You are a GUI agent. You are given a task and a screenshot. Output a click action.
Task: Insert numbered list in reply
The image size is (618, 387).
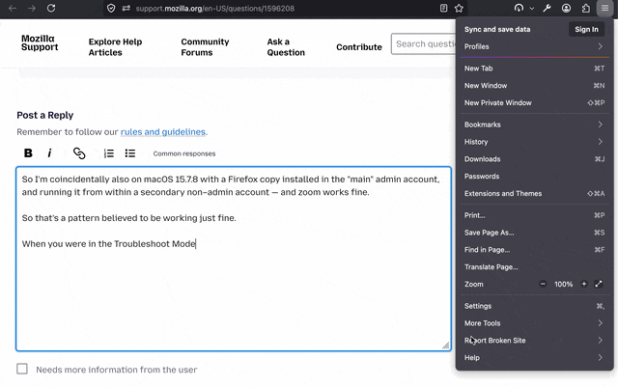coord(109,152)
